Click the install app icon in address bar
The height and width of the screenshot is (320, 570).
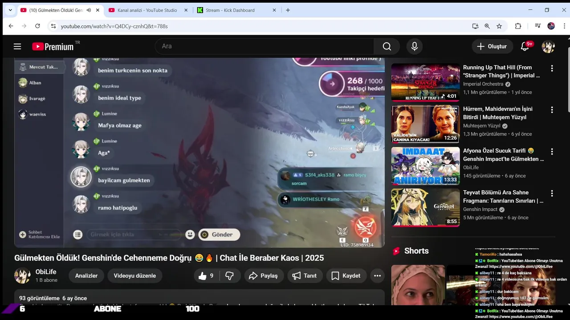point(475,26)
